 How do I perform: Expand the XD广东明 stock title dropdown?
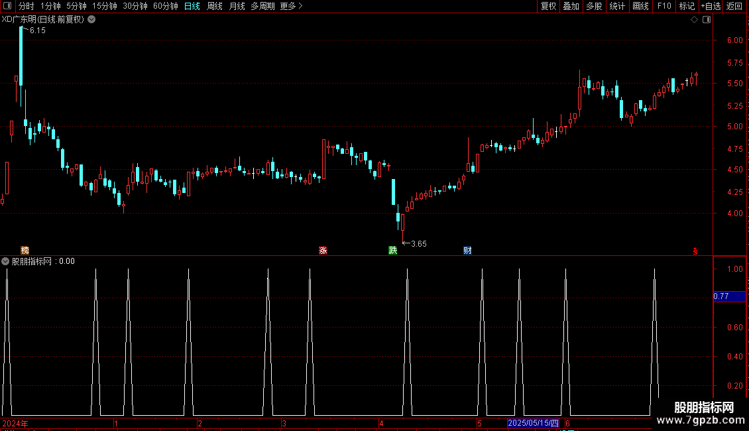coord(91,20)
